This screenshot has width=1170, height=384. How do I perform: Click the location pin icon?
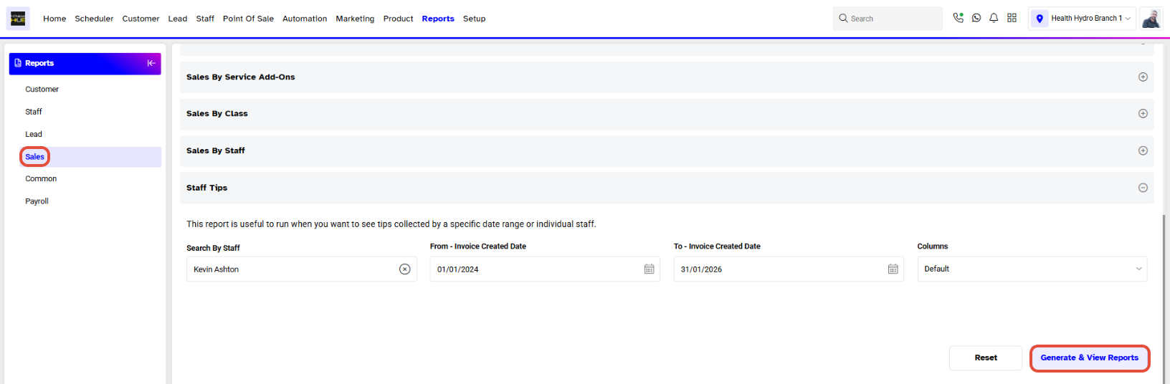(1040, 19)
